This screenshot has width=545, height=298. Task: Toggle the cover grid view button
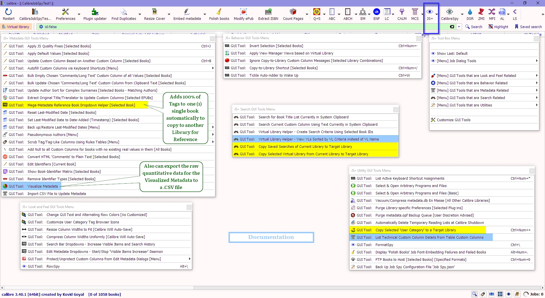click(500, 294)
